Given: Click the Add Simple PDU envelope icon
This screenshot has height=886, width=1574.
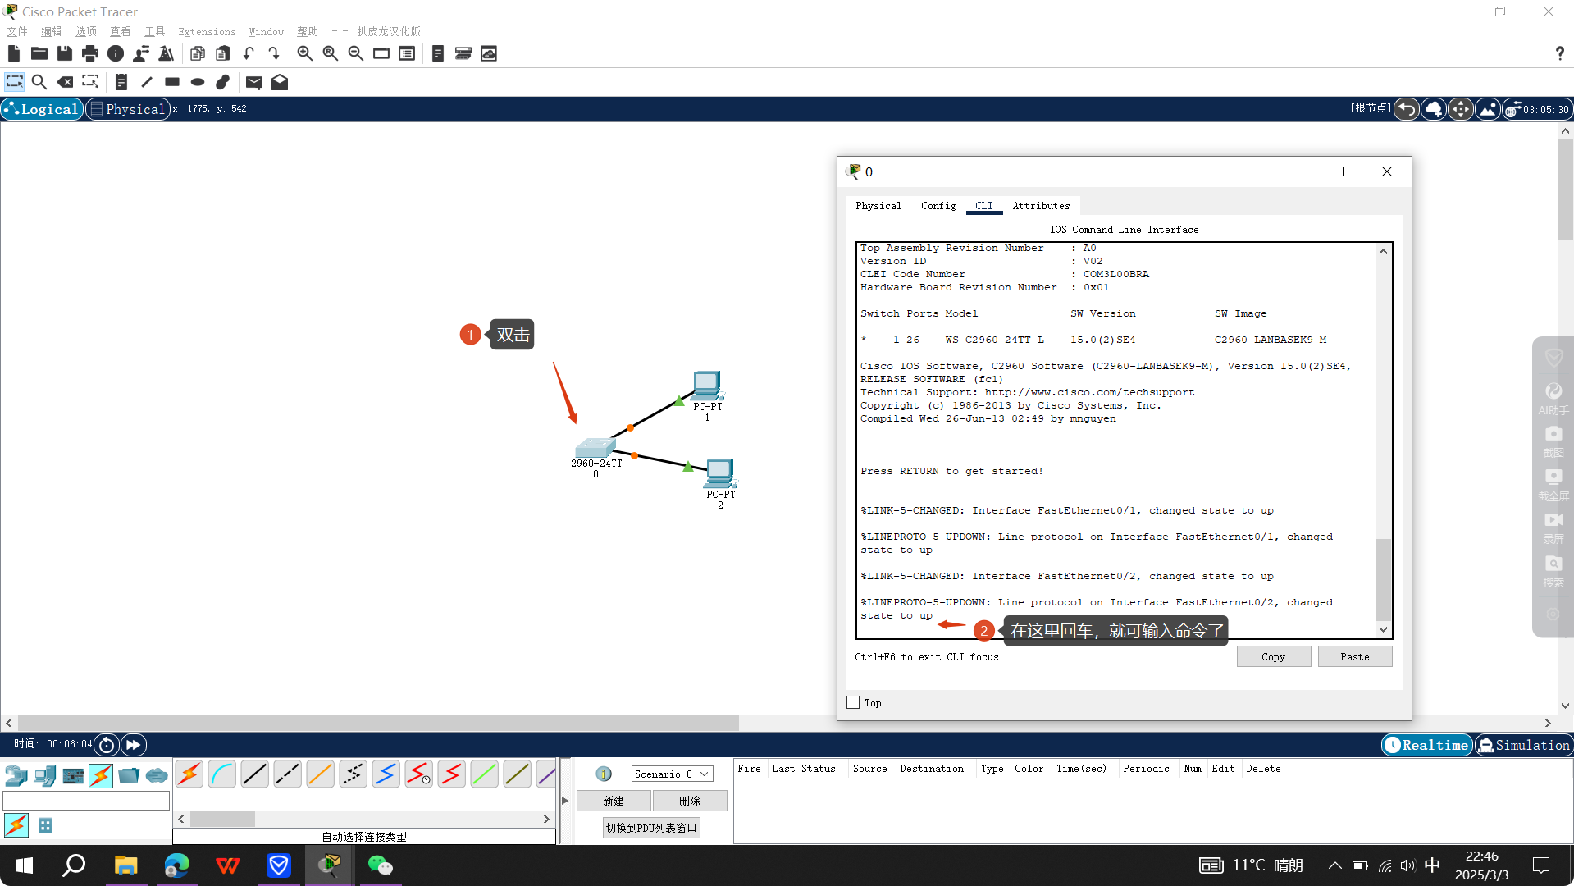Looking at the screenshot, I should pyautogui.click(x=254, y=82).
